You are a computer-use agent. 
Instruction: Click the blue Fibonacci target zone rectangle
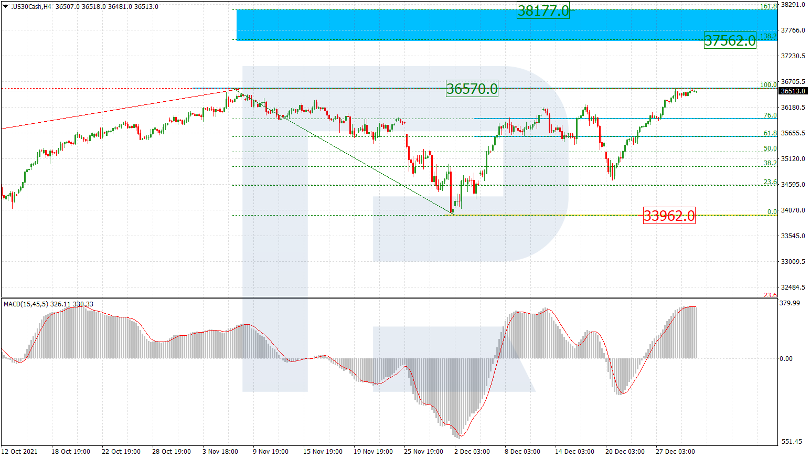507,25
